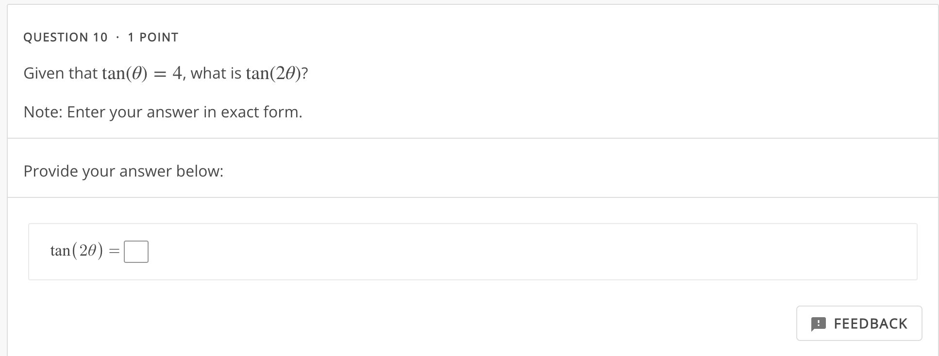Click the equals sign after tan(2θ)
Viewport: 939px width, 356px height.
point(114,251)
